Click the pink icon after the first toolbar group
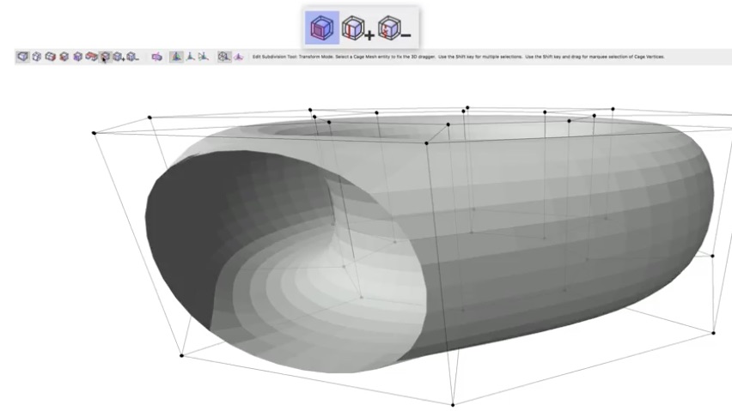Screen dimensions: 732x411 click(157, 57)
